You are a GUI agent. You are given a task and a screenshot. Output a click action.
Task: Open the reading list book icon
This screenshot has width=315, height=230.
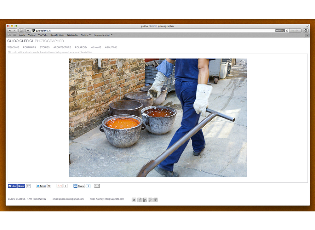coord(9,35)
